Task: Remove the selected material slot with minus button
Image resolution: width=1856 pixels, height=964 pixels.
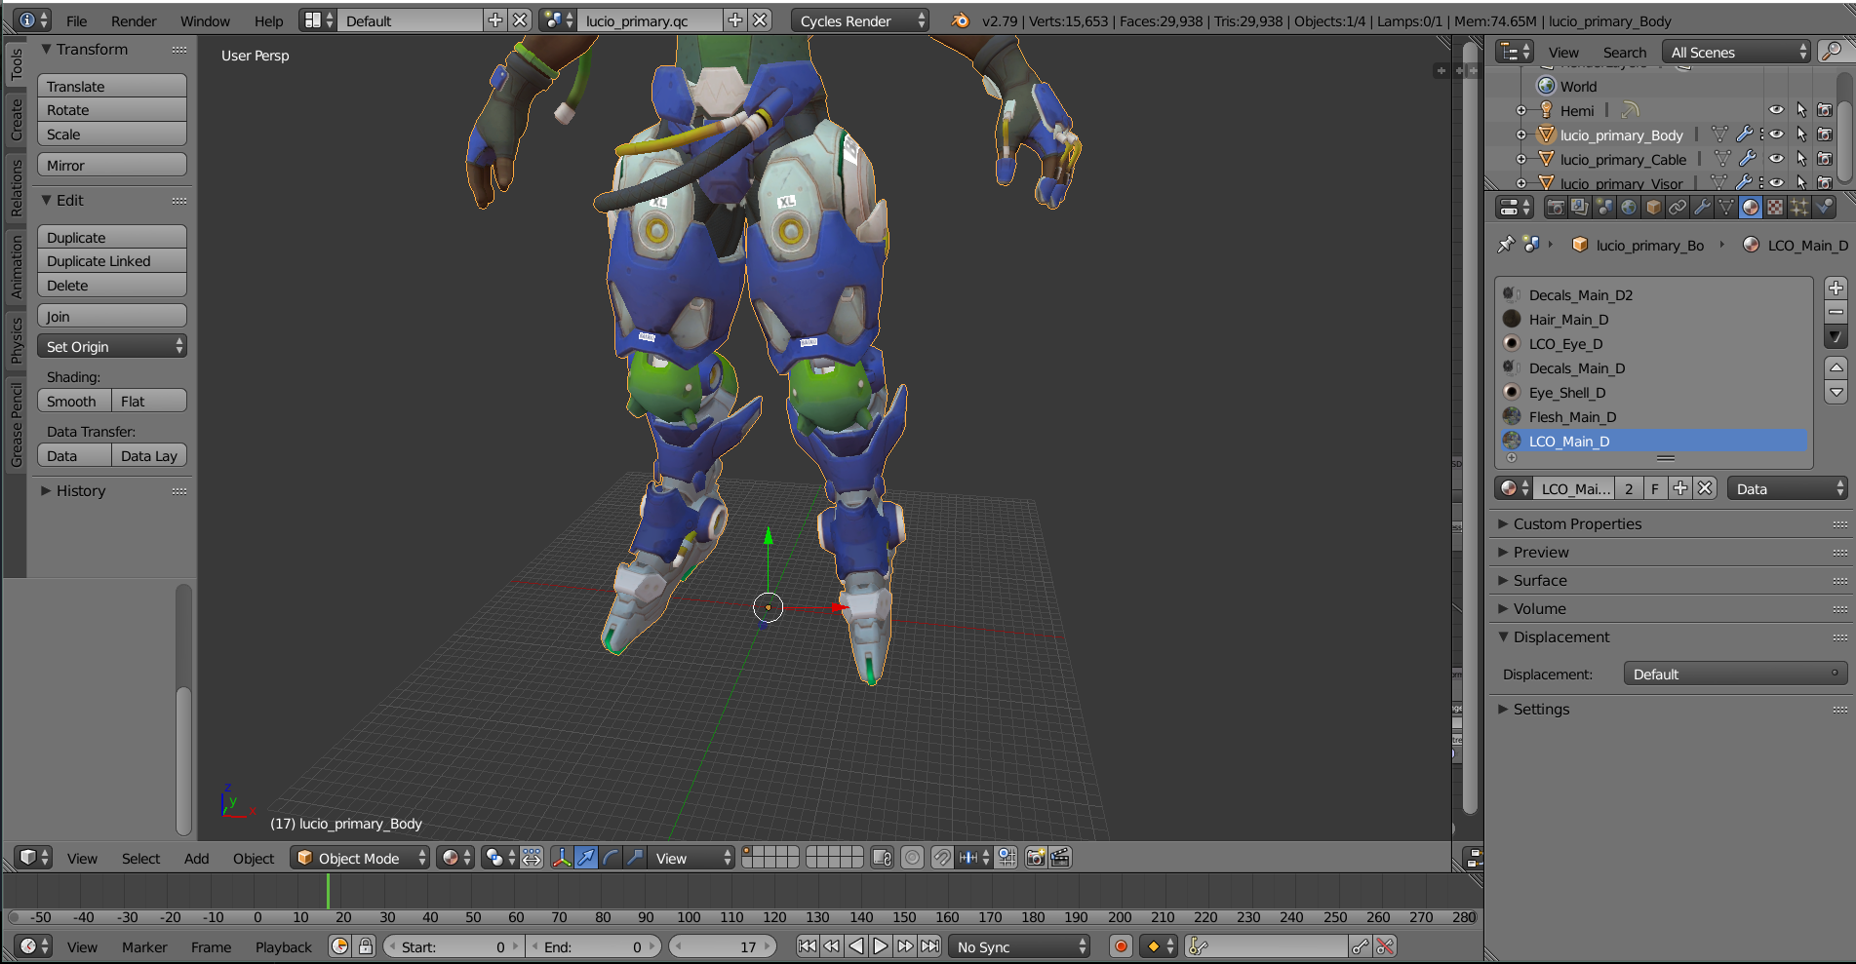Action: 1836,312
